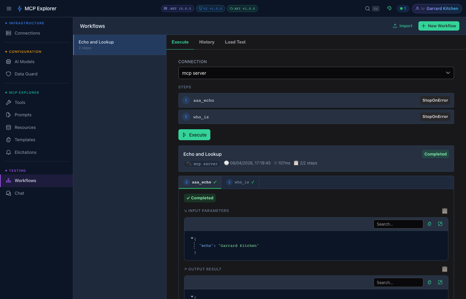Collapse the echo JSON with its disclosure triangle
Image resolution: width=466 pixels, height=299 pixels.
192,238
